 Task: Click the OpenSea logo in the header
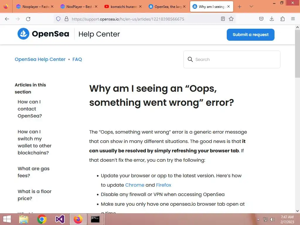pos(43,34)
